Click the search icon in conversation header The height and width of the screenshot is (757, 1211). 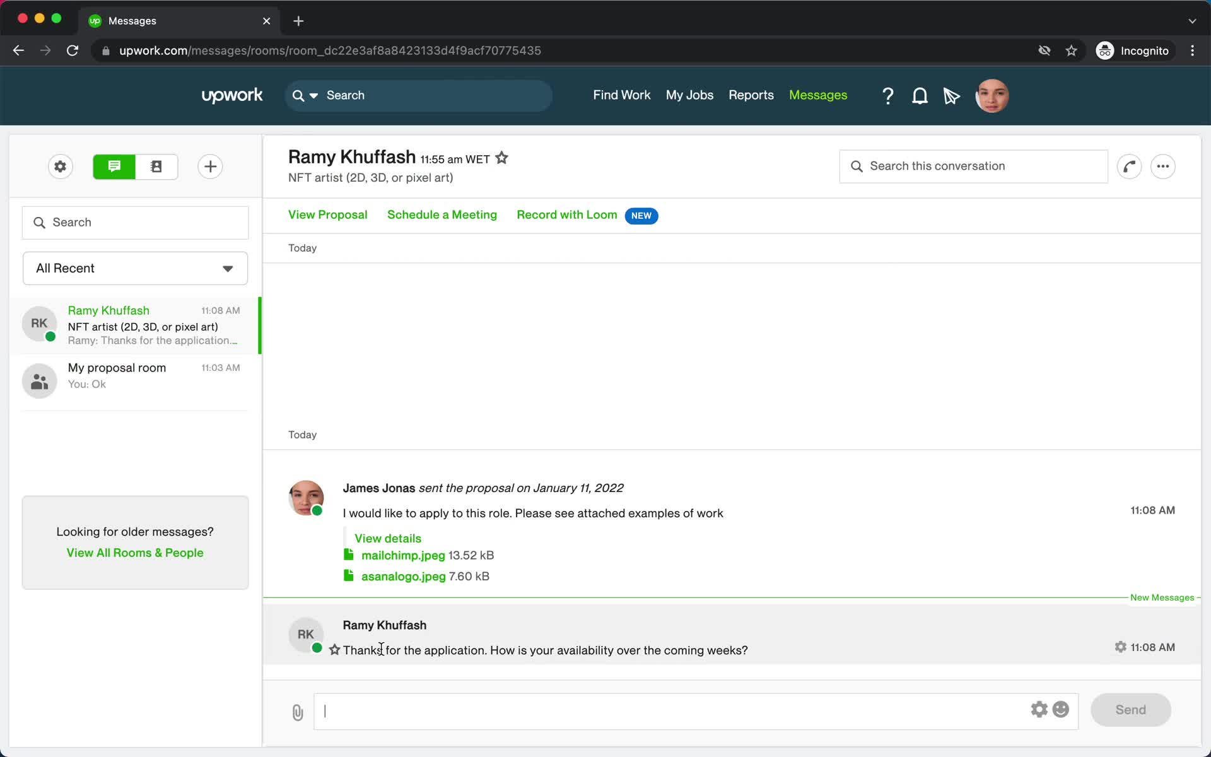[857, 166]
